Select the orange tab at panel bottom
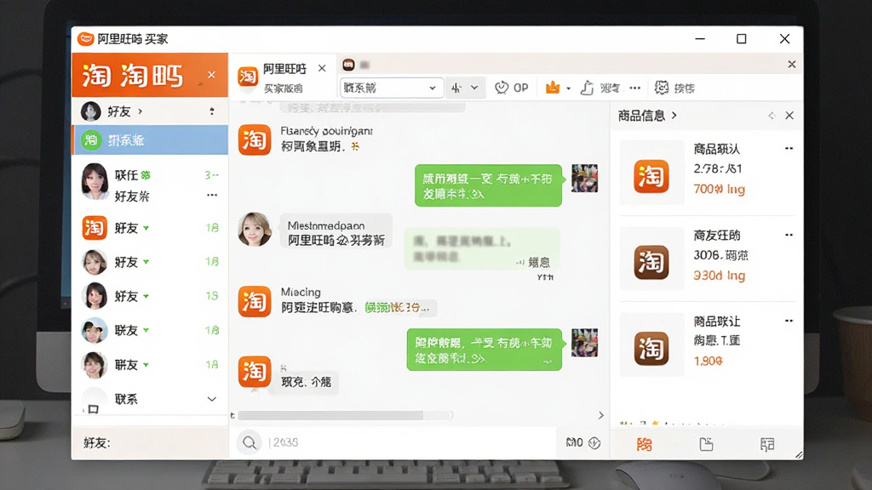872x490 pixels. pos(645,444)
